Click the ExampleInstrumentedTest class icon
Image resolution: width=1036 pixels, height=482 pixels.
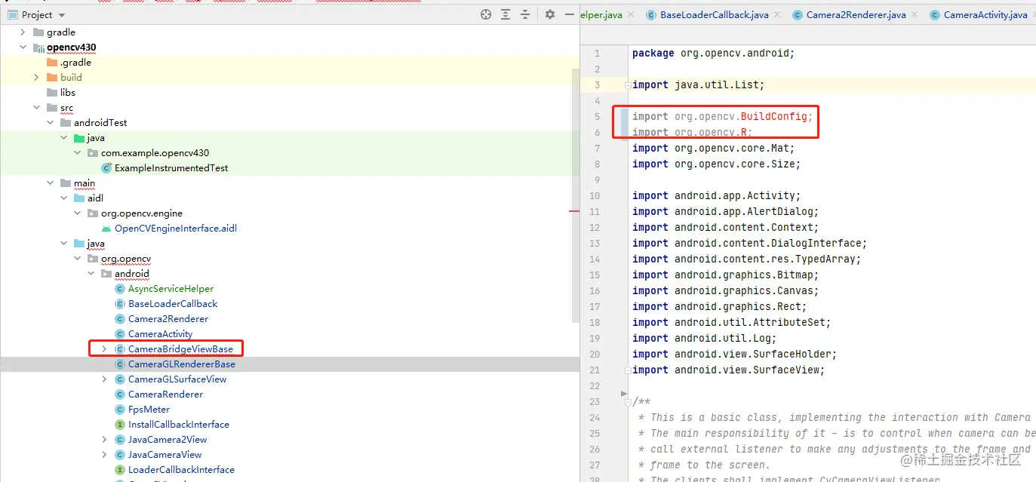pos(106,168)
